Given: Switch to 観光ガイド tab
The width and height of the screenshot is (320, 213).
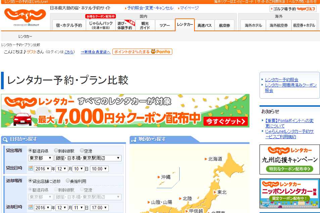Looking at the screenshot, I should coord(145,25).
